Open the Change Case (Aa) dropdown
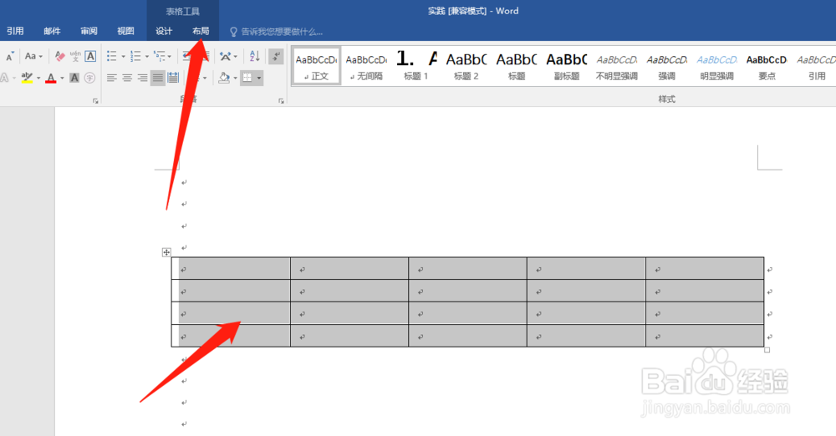Viewport: 836px width, 436px height. 33,56
